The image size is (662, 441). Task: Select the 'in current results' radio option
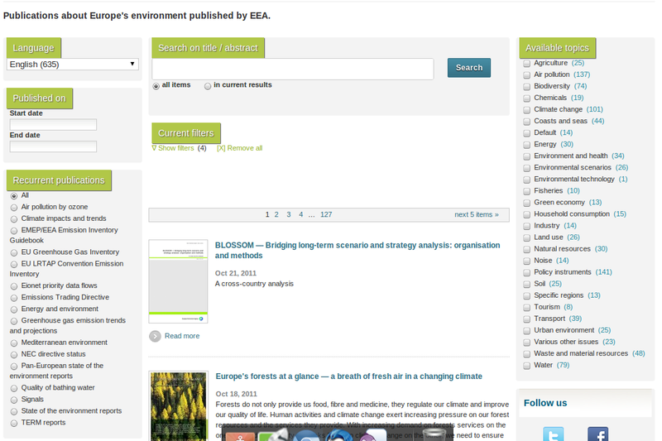tap(208, 86)
